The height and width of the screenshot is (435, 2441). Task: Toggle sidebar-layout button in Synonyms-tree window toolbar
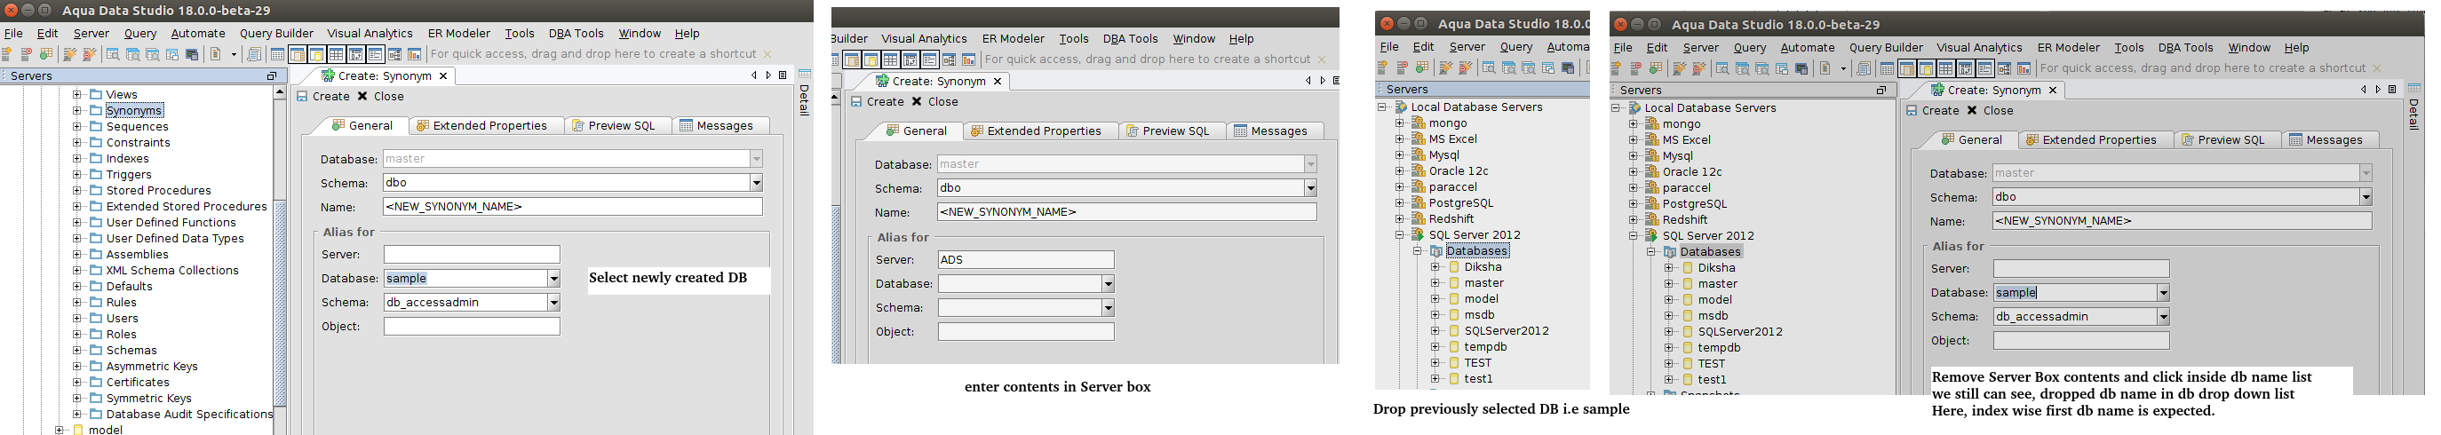[297, 54]
